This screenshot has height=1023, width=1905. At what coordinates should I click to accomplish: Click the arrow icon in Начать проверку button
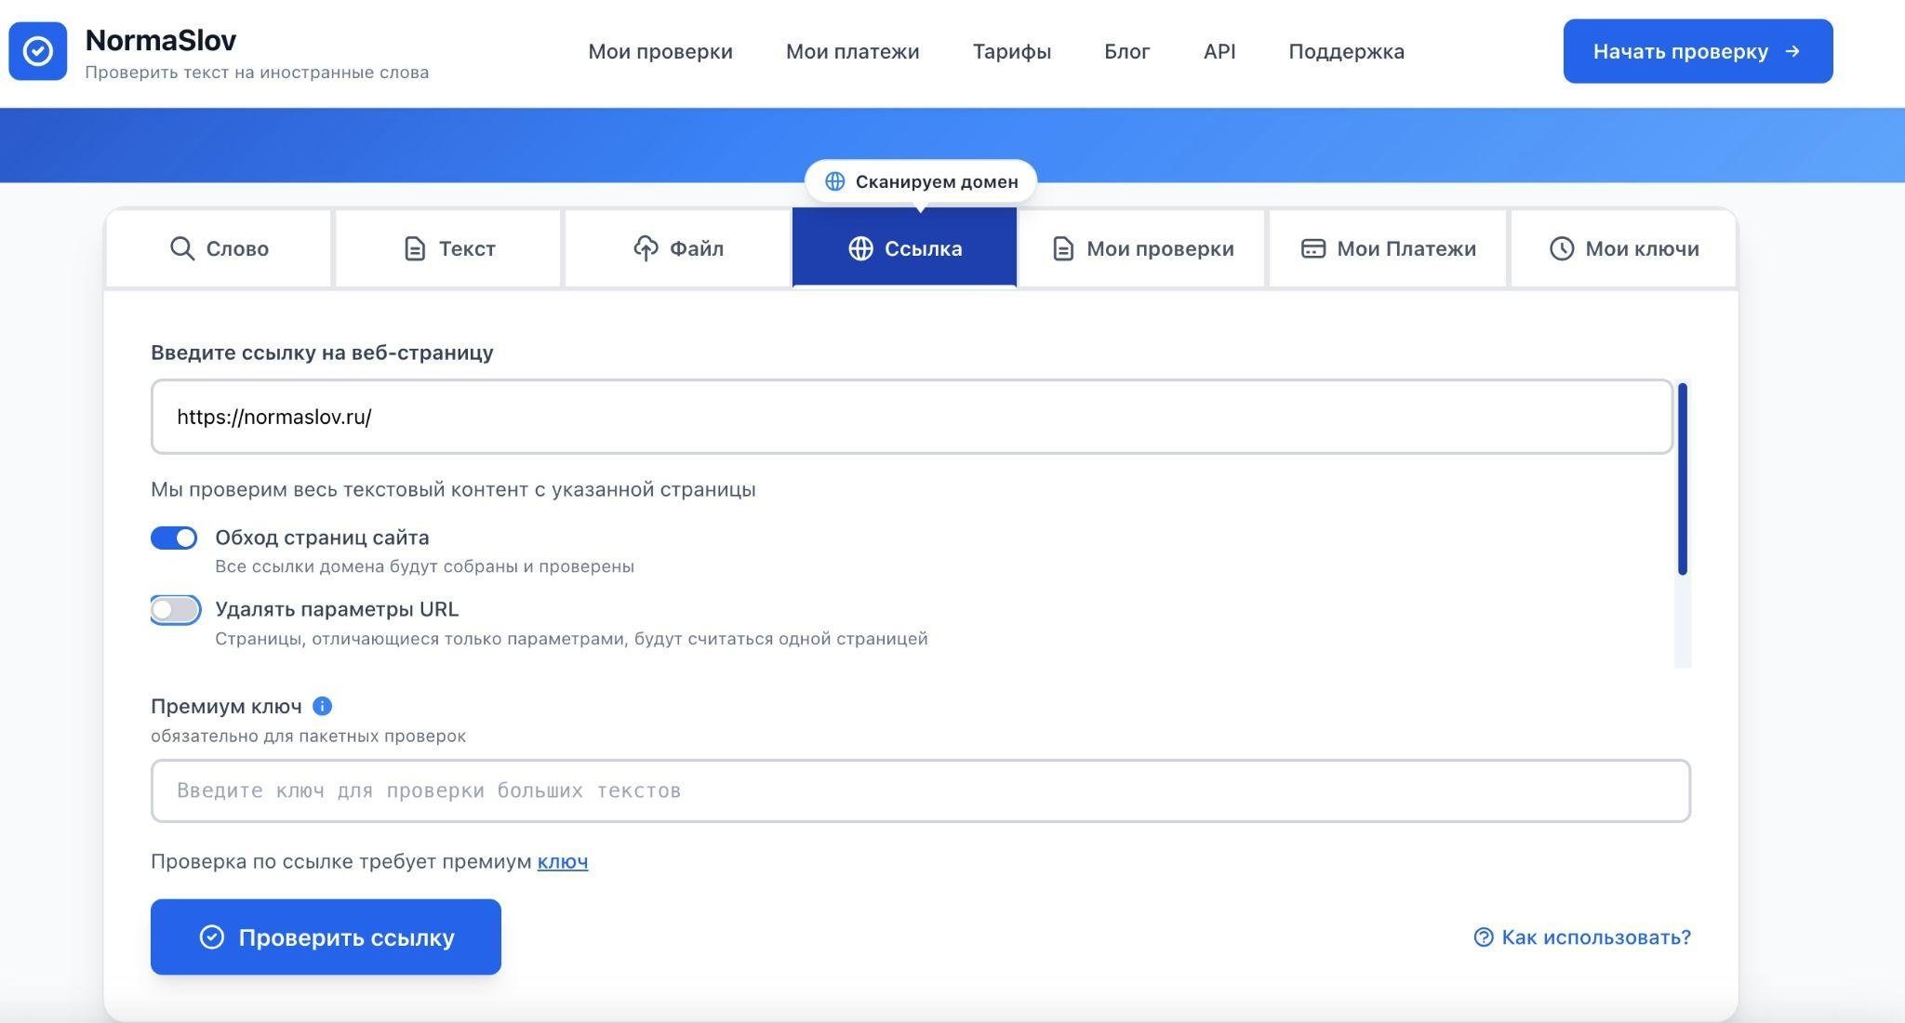tap(1792, 51)
